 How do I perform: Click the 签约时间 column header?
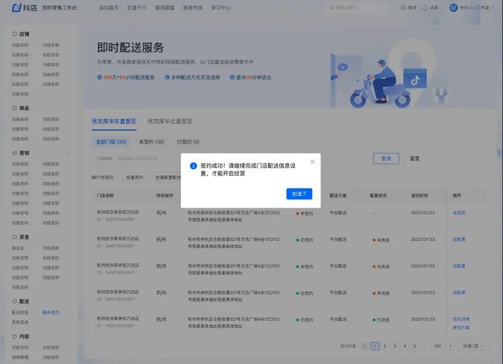(420, 196)
